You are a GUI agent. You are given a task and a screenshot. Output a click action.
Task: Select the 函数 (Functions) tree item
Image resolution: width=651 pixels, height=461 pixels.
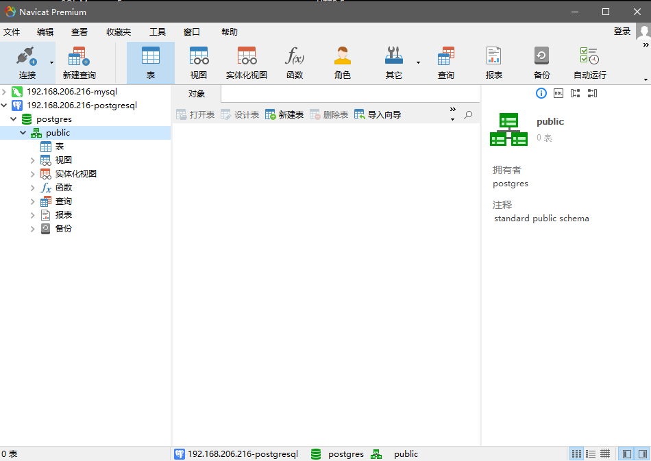coord(64,188)
